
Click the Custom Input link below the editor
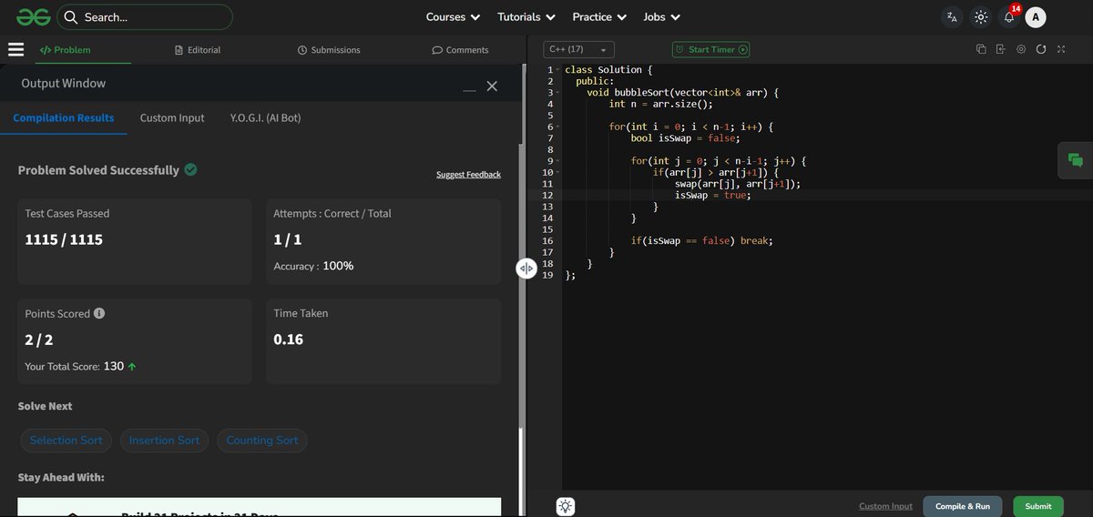[x=885, y=506]
